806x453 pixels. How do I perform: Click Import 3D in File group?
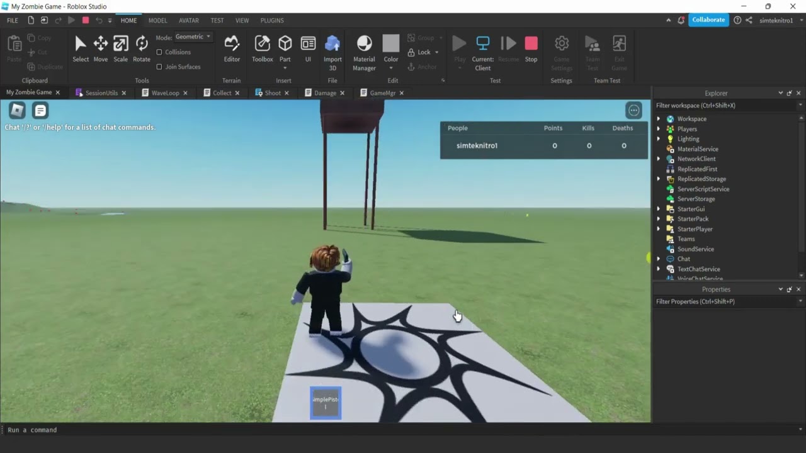(x=332, y=53)
